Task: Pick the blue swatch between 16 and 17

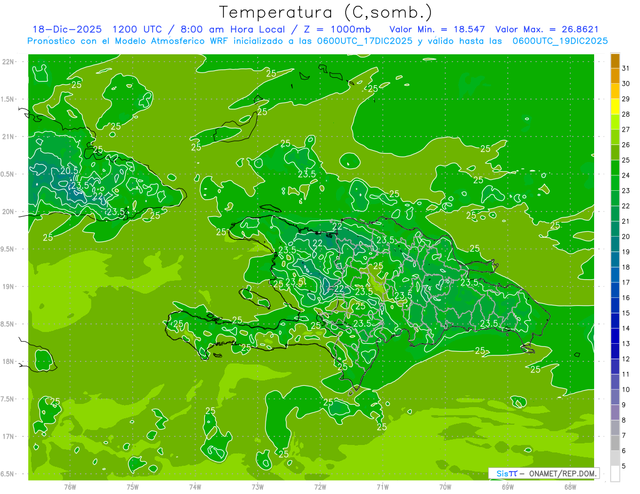Action: (615, 290)
